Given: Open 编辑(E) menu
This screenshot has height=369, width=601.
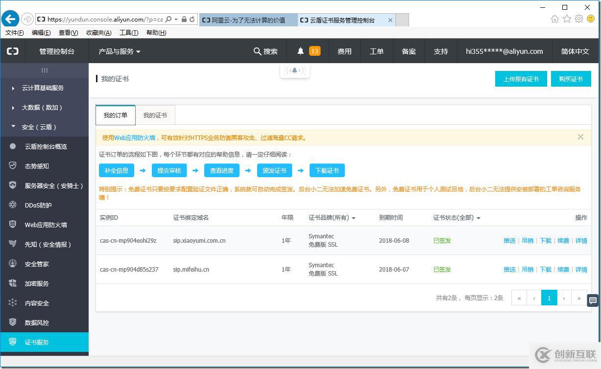Looking at the screenshot, I should [x=41, y=32].
